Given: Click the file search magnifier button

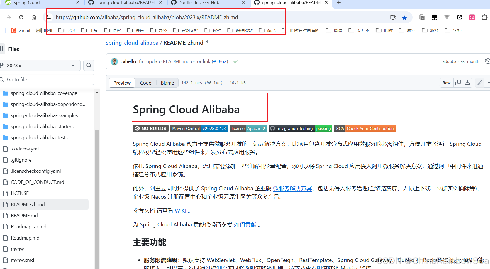Looking at the screenshot, I should click(89, 65).
